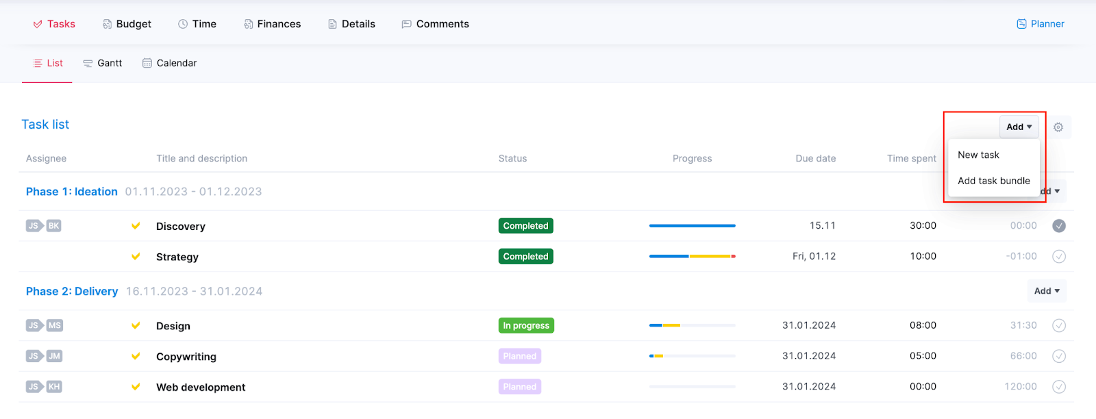Open the Comments tab

pos(435,24)
